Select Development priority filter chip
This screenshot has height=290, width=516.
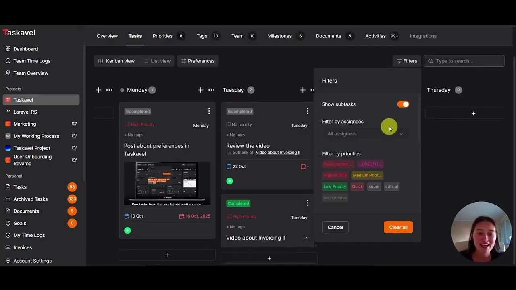337,164
